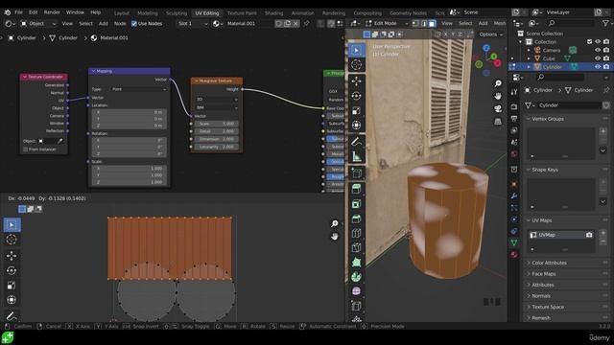Select the Knife tool
This screenshot has height=345, width=614.
click(x=356, y=247)
